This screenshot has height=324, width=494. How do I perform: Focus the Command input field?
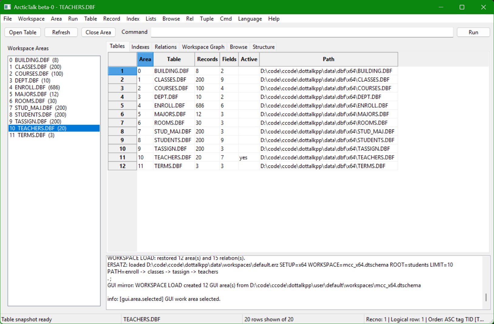pos(302,32)
